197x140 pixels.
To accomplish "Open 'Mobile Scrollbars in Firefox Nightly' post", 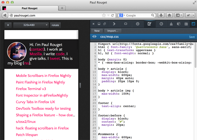I will (x=44, y=76).
